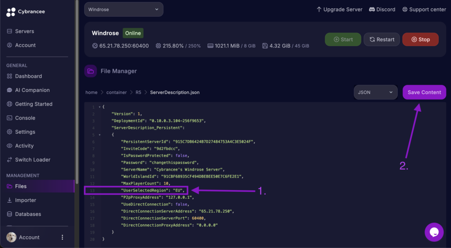Click the Getting Started lifebuoy icon
The image size is (451, 248).
(10, 104)
